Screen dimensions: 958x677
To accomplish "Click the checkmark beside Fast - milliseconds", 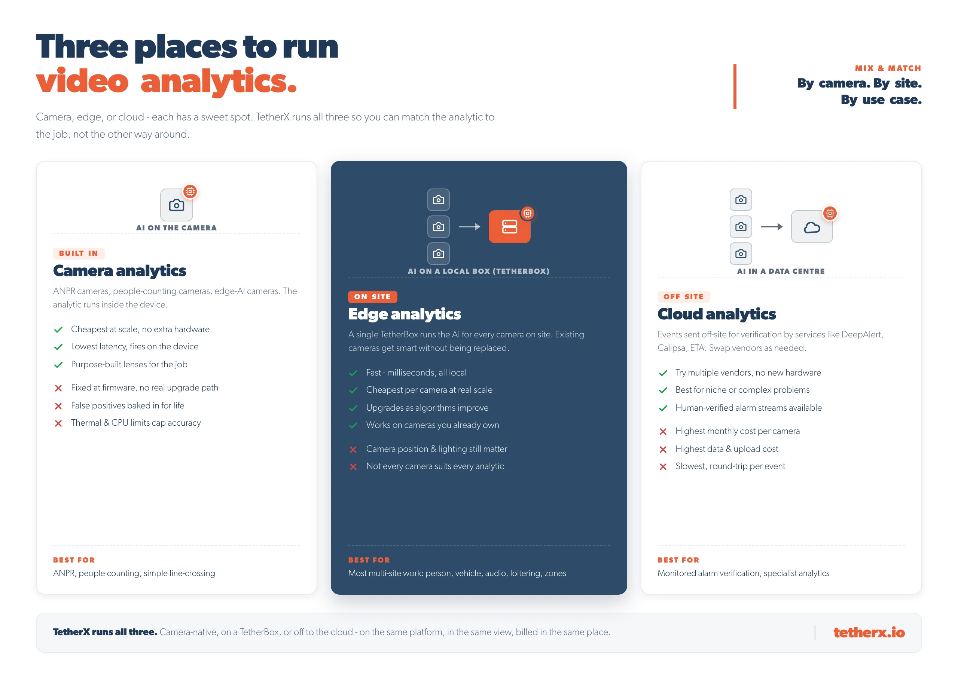I will coord(353,373).
